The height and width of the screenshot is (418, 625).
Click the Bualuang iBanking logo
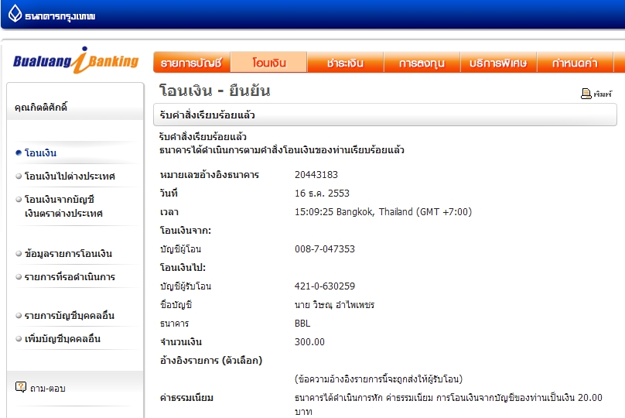pyautogui.click(x=75, y=61)
